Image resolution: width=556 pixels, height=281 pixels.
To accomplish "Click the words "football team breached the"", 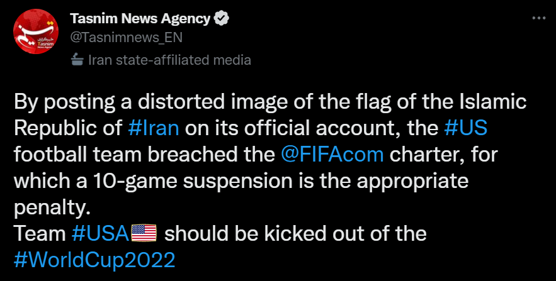I will tap(145, 155).
